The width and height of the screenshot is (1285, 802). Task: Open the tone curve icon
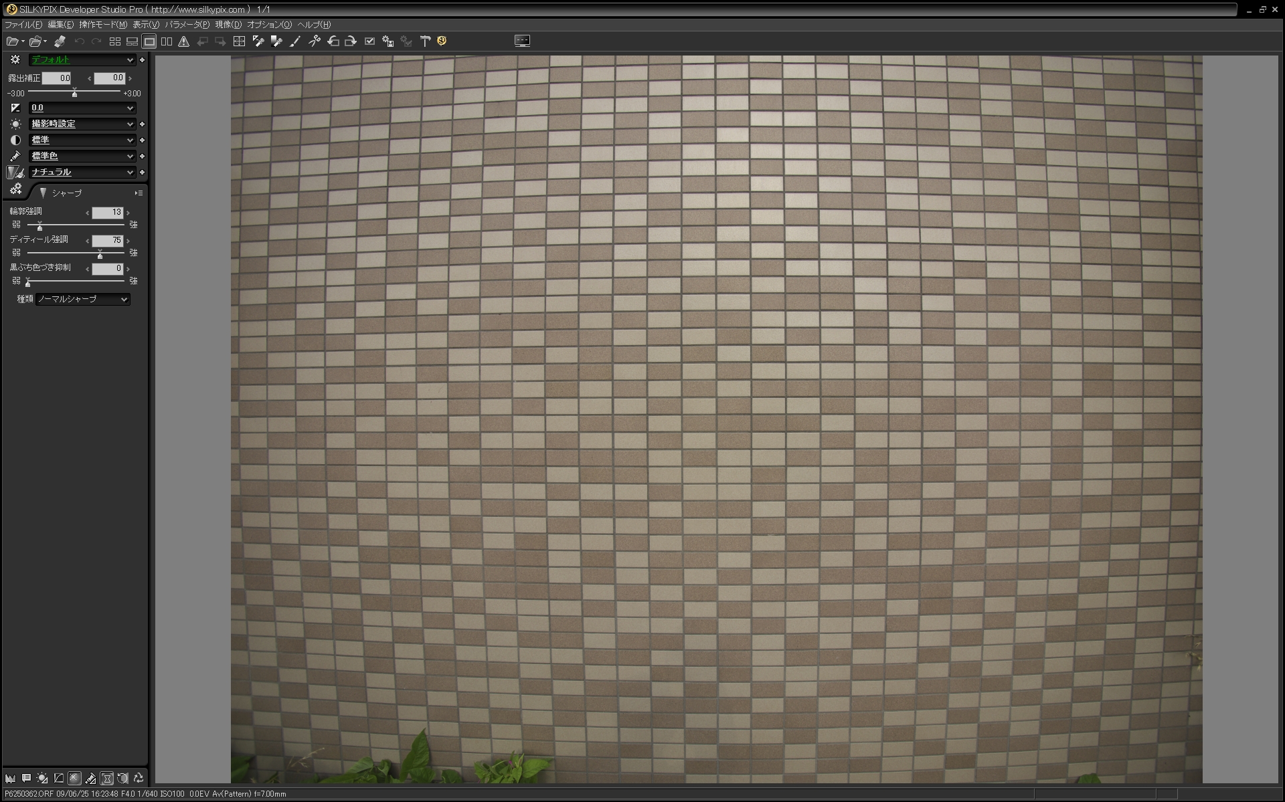point(58,778)
